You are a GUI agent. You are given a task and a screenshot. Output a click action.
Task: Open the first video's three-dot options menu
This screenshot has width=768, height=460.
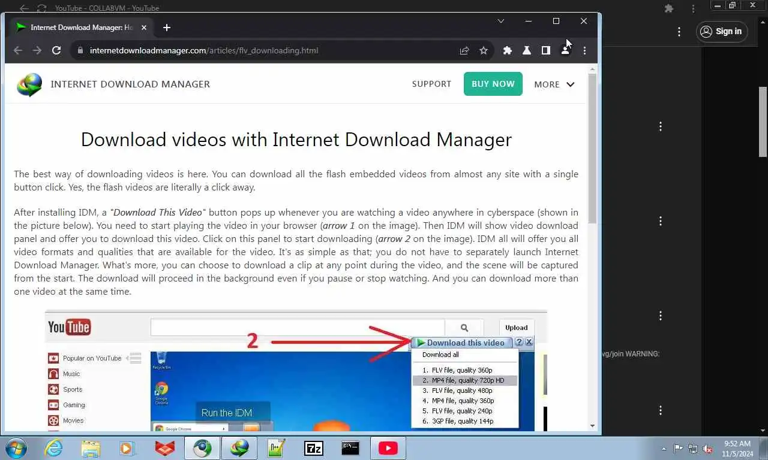[x=661, y=126]
